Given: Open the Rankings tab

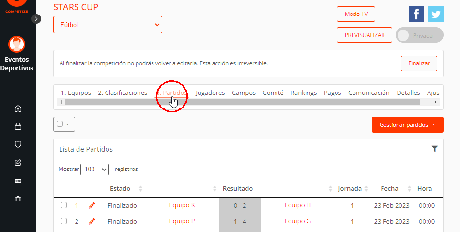Looking at the screenshot, I should tap(304, 93).
